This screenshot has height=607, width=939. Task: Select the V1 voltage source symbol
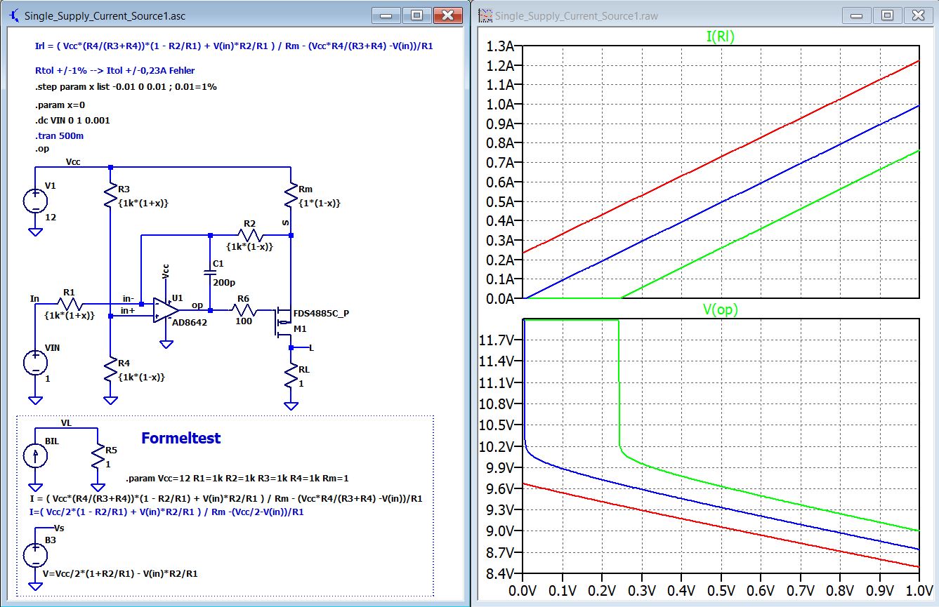tap(34, 201)
